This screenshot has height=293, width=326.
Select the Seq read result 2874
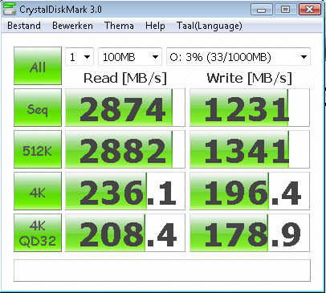tap(125, 108)
